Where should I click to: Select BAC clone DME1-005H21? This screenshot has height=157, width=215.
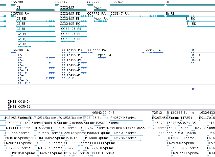click(19, 107)
